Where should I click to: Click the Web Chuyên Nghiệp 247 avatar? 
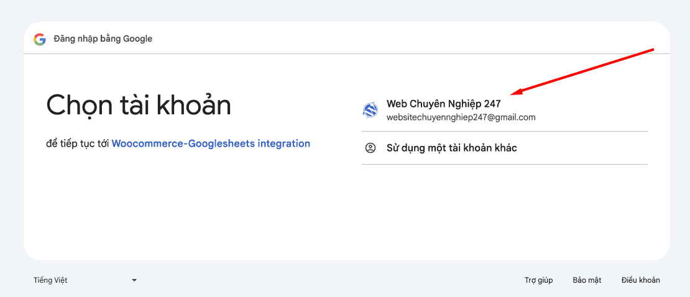tap(370, 109)
